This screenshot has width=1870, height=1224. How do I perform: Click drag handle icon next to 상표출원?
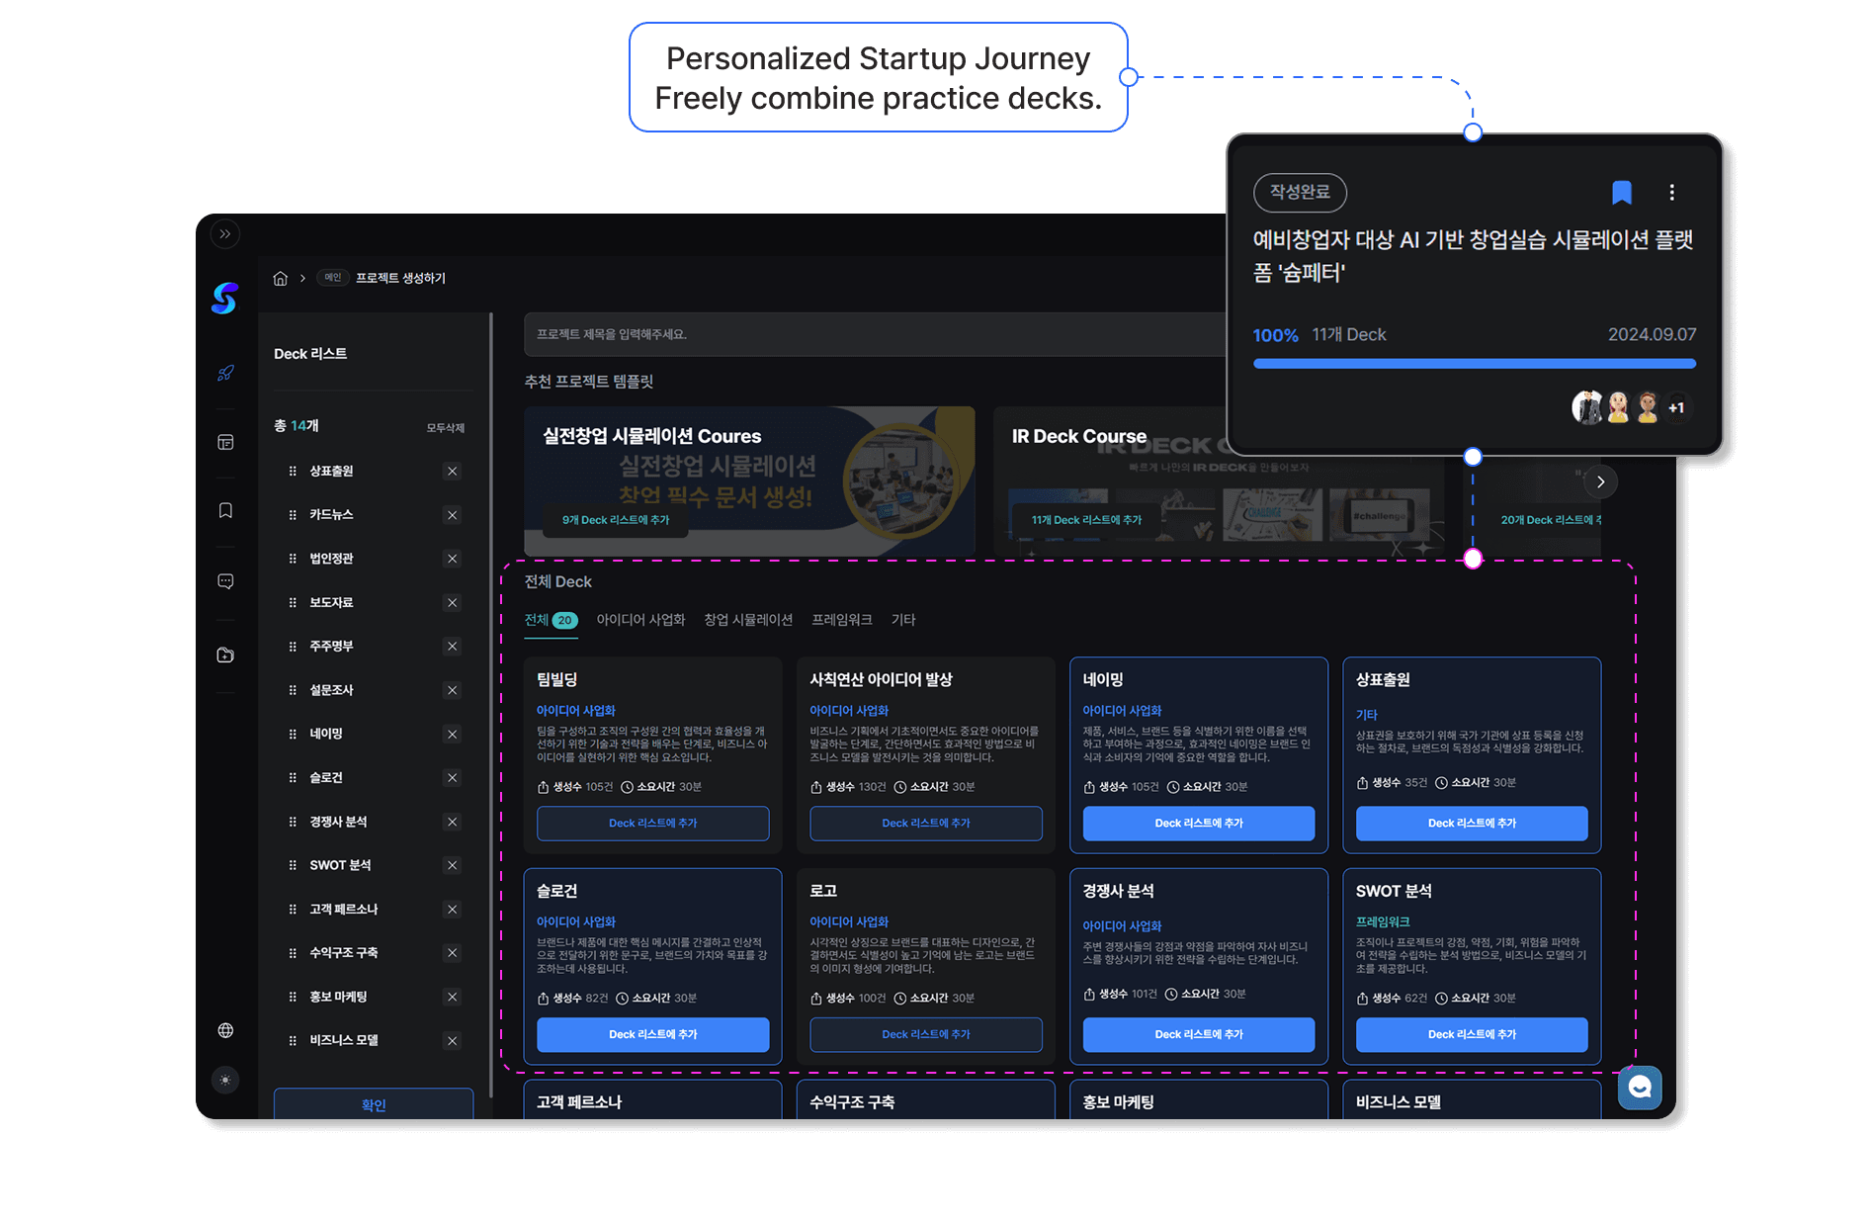(x=293, y=472)
